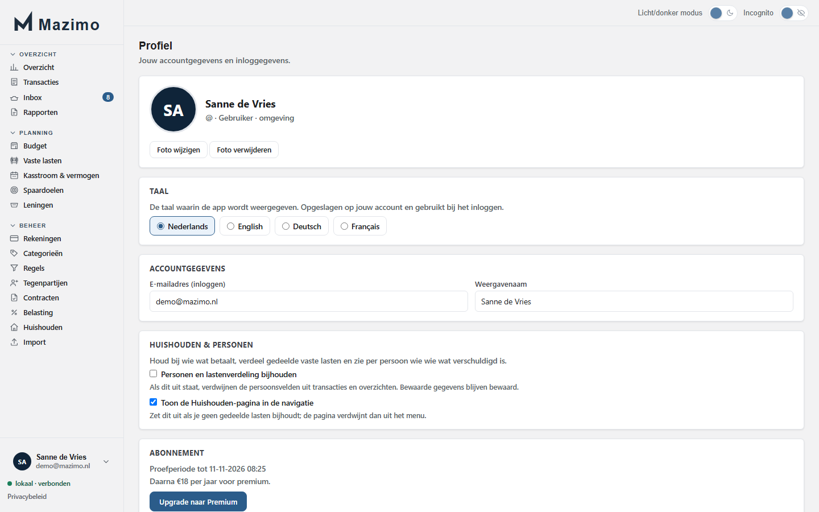Select the Regels filter icon
Viewport: 819px width, 512px height.
[x=14, y=268]
